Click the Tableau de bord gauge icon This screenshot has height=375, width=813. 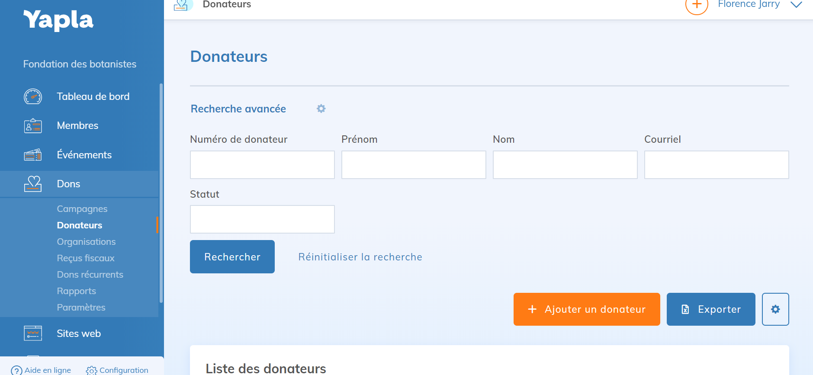33,96
